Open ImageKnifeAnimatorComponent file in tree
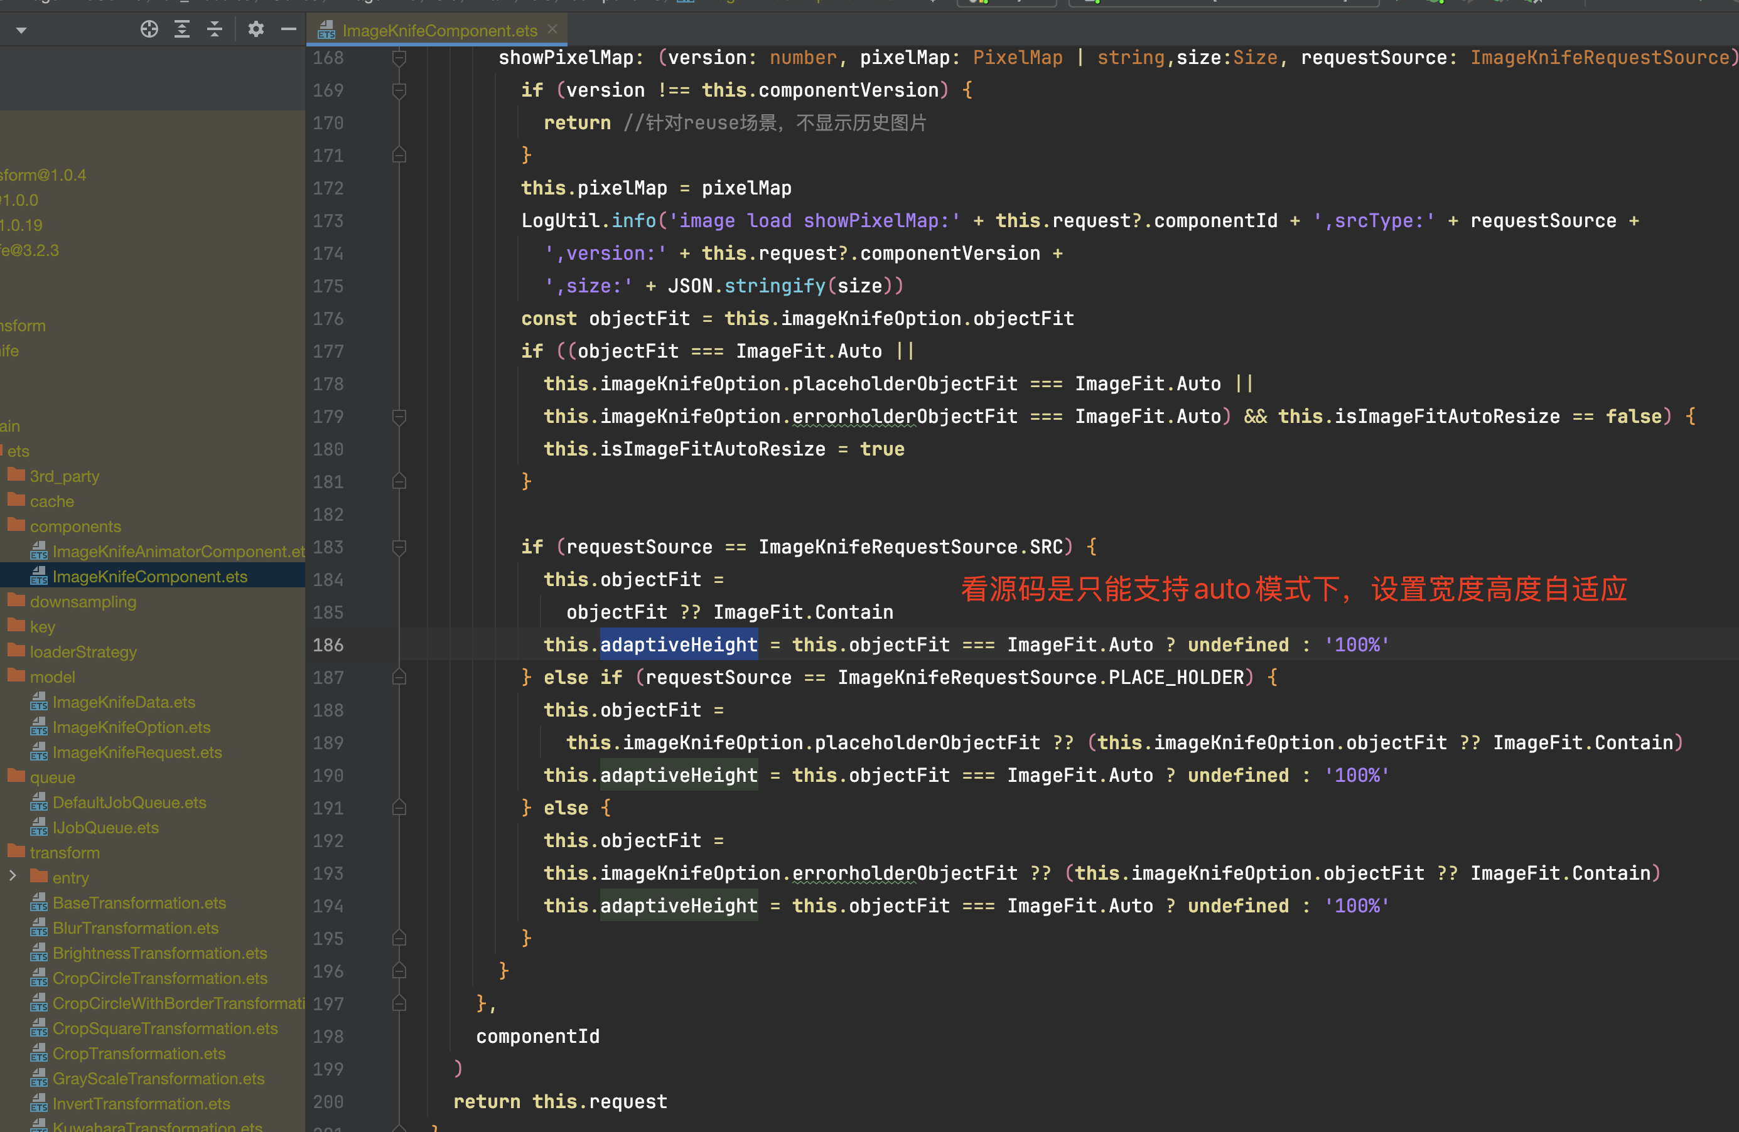Viewport: 1739px width, 1132px height. (x=168, y=552)
